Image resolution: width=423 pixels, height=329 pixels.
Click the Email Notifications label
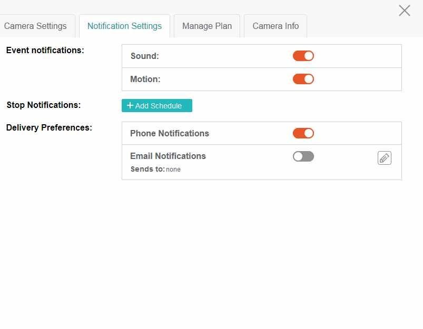coord(168,156)
